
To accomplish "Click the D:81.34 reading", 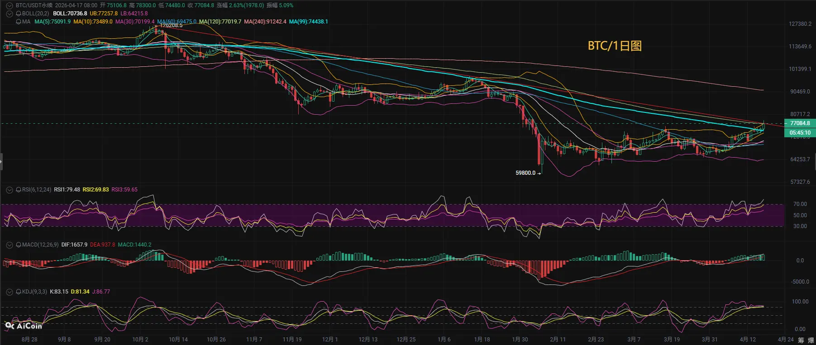I will tap(80, 292).
